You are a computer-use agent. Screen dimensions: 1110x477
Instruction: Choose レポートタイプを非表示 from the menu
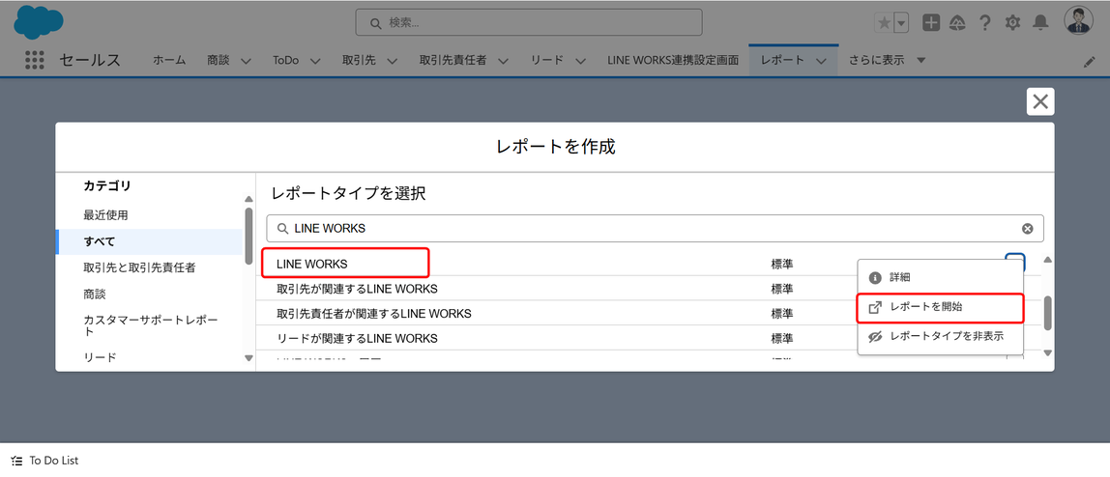coord(941,336)
